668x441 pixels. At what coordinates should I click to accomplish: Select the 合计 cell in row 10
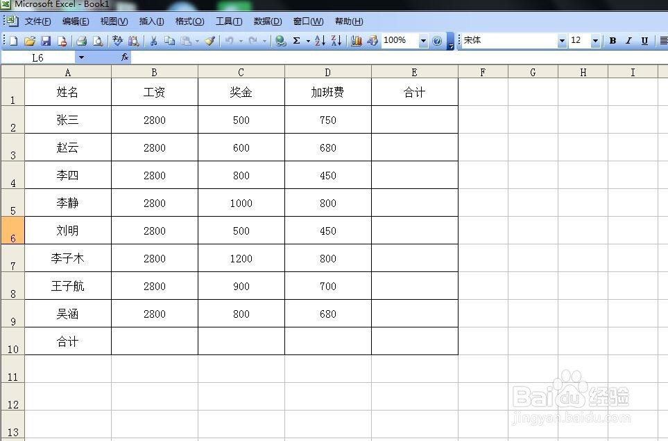click(68, 341)
